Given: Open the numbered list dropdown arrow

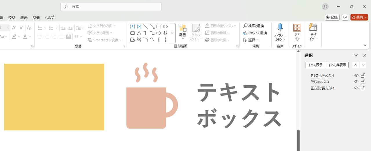Looking at the screenshot, I should (57, 28).
